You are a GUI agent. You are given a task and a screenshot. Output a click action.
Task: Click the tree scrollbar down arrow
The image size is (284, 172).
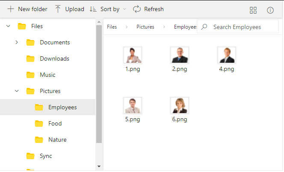[99, 166]
